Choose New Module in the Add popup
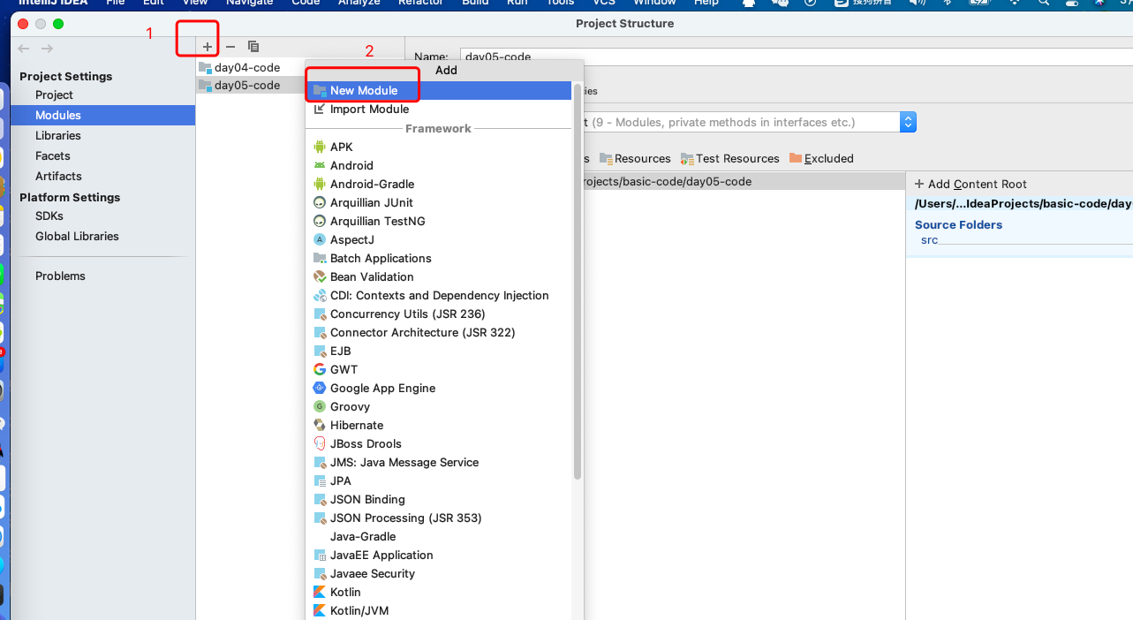 coord(440,90)
